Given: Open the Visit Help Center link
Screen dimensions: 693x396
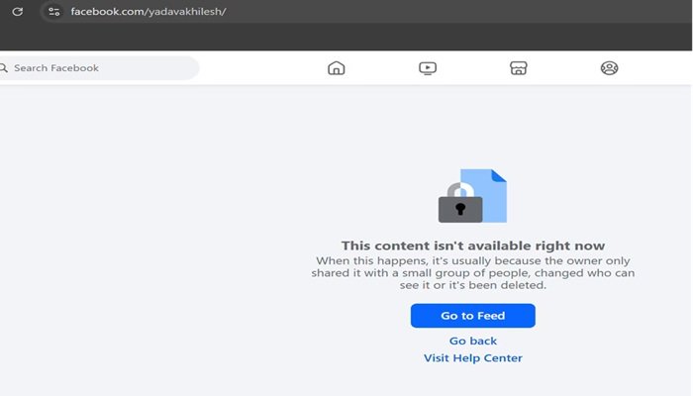Looking at the screenshot, I should click(473, 358).
